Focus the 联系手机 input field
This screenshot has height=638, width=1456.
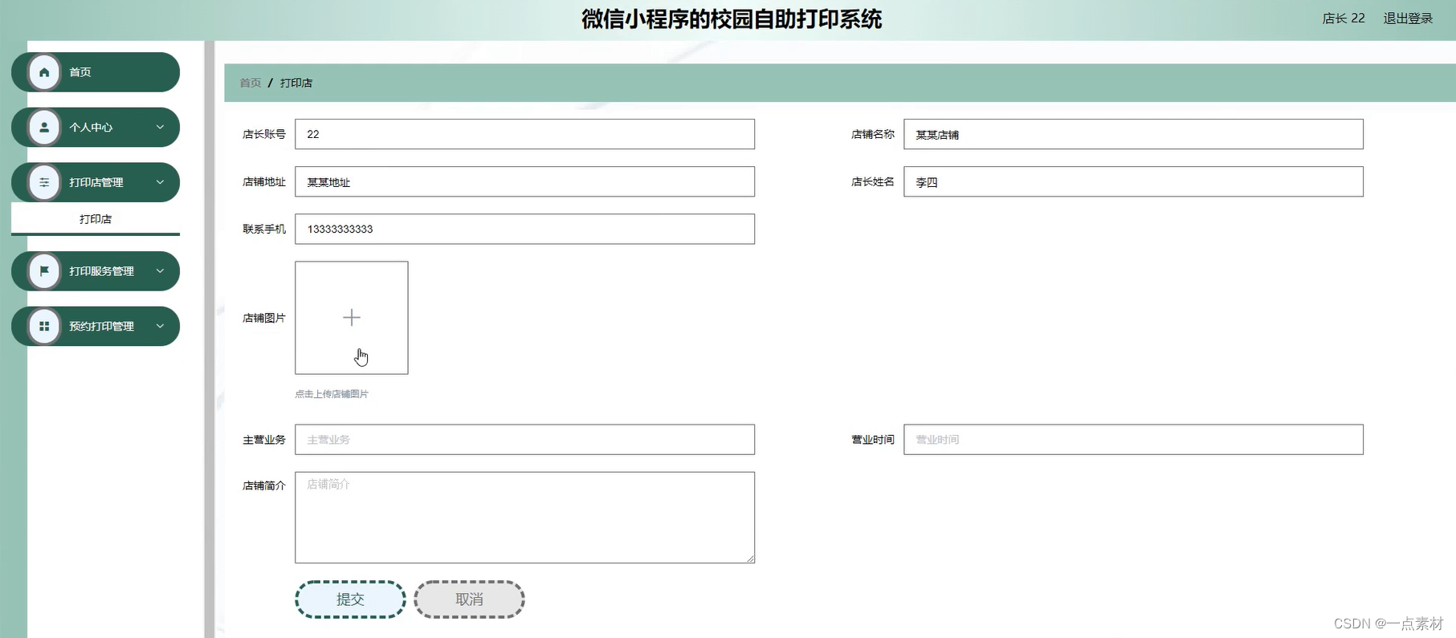click(524, 229)
